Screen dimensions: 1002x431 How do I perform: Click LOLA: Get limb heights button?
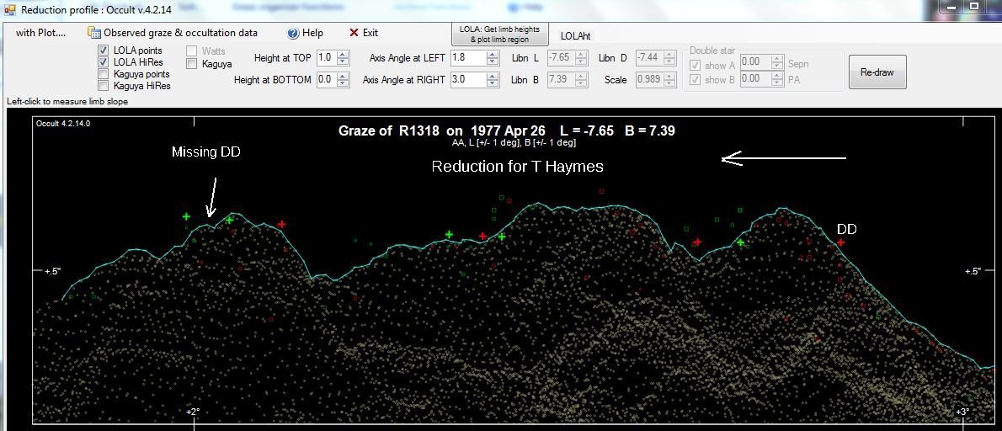[x=499, y=34]
